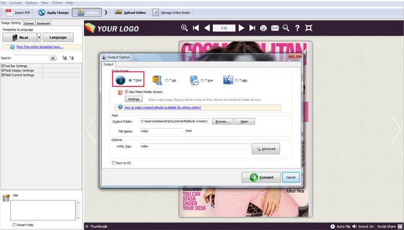Expand the toolbar overflow chevron after Publish
404x230 pixels.
click(x=106, y=13)
